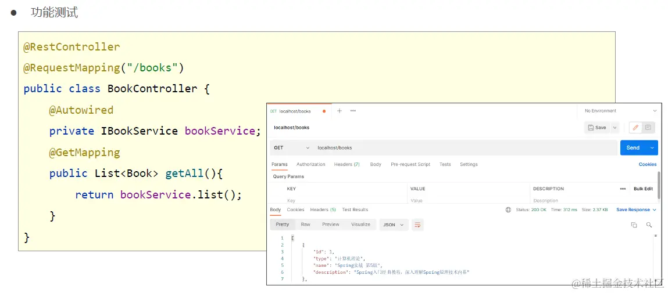Open the Tests tab
668x293 pixels.
445,165
